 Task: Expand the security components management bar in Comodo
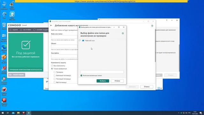point(26,70)
